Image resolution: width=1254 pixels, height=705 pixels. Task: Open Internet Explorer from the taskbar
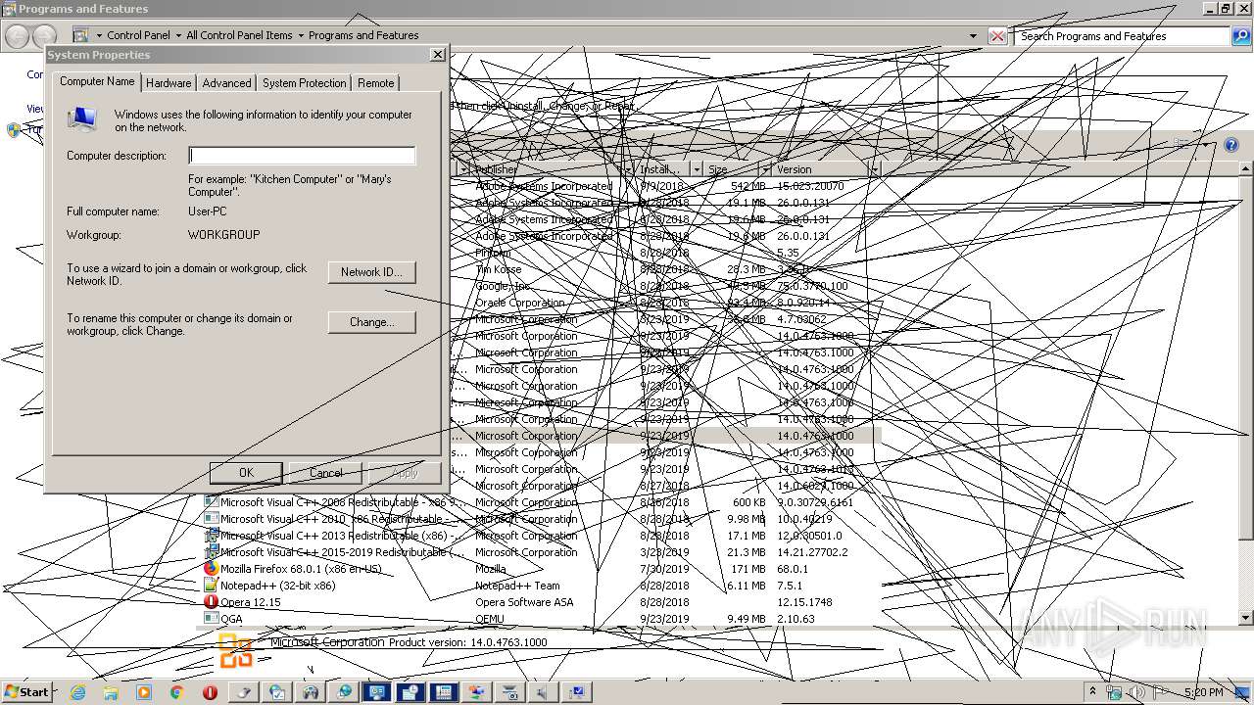click(x=77, y=692)
